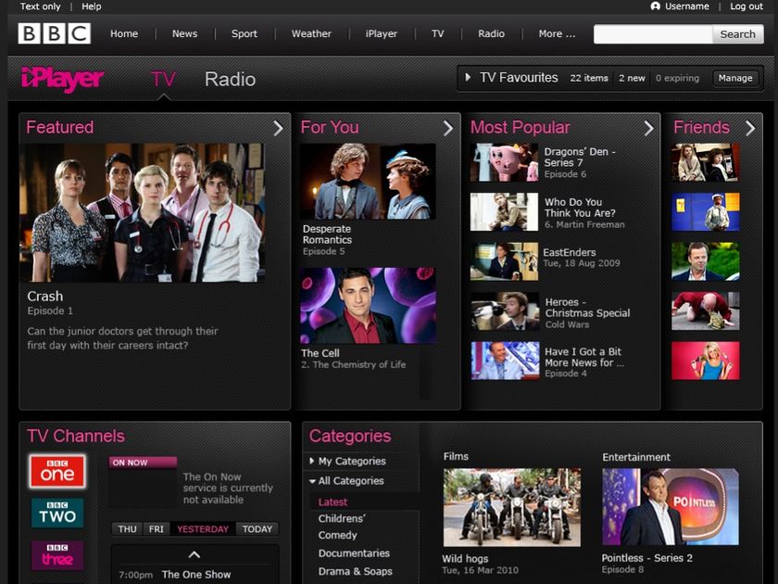
Task: Click the Username profile icon
Action: click(x=655, y=6)
